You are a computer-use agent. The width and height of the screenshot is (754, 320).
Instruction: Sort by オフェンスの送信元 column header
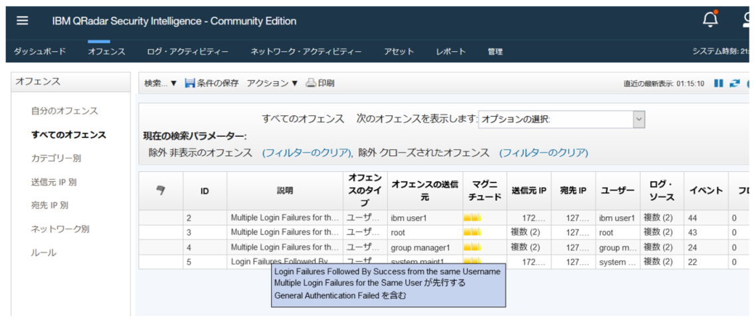[x=425, y=191]
